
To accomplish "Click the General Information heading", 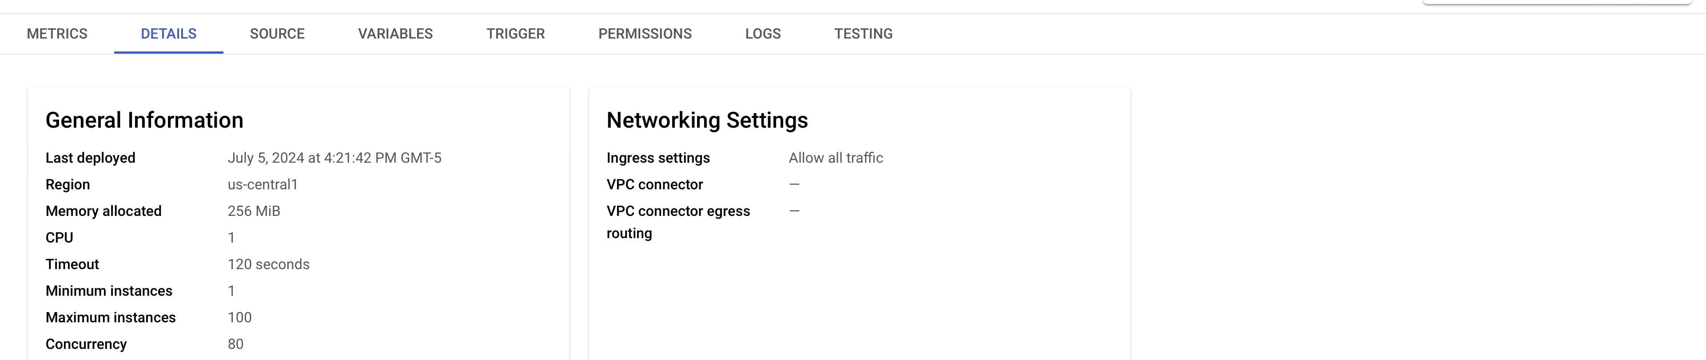I will tap(144, 120).
